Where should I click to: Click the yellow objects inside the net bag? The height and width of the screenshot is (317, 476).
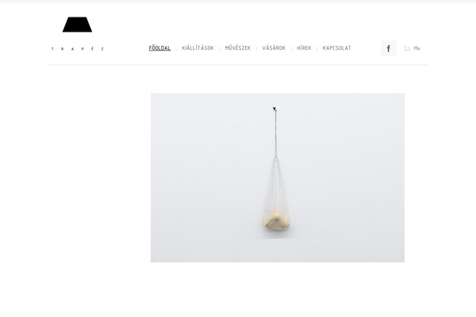(x=276, y=220)
